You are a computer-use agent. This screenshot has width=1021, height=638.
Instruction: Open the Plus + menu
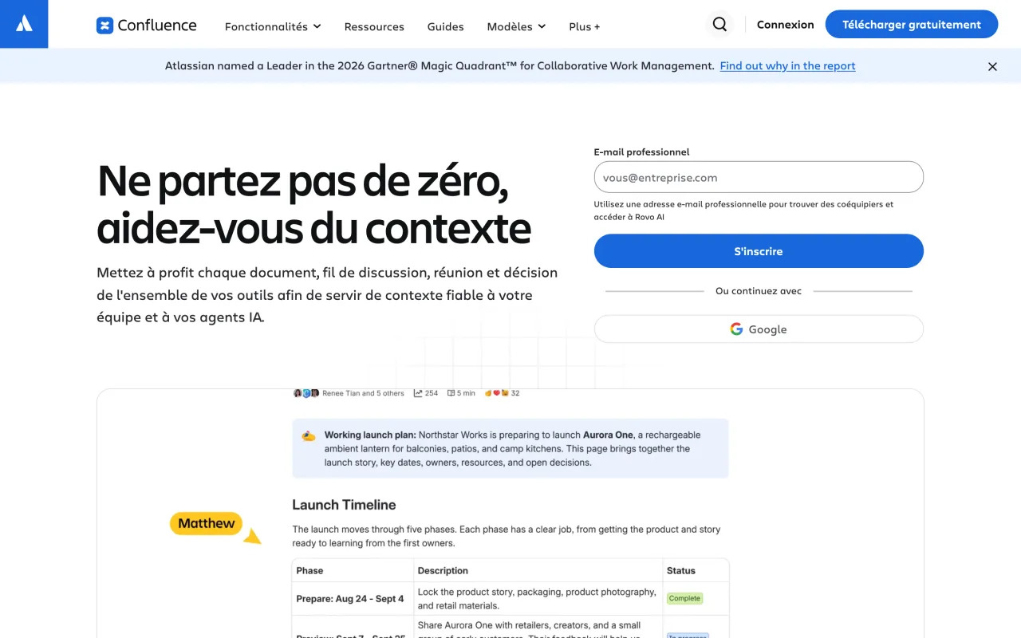tap(585, 26)
